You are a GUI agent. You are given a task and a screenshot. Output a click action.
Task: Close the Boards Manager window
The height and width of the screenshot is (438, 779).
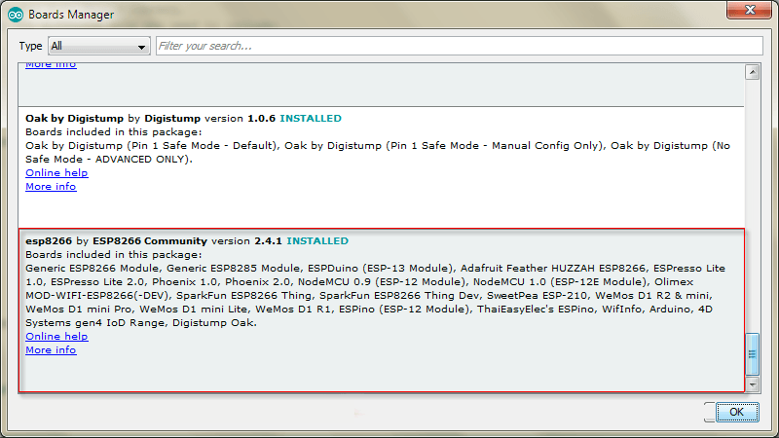(x=750, y=10)
